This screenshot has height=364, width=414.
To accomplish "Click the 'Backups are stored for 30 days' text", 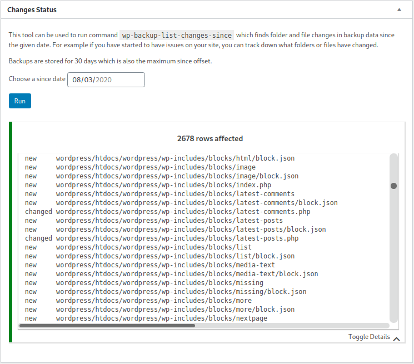I will (x=110, y=61).
